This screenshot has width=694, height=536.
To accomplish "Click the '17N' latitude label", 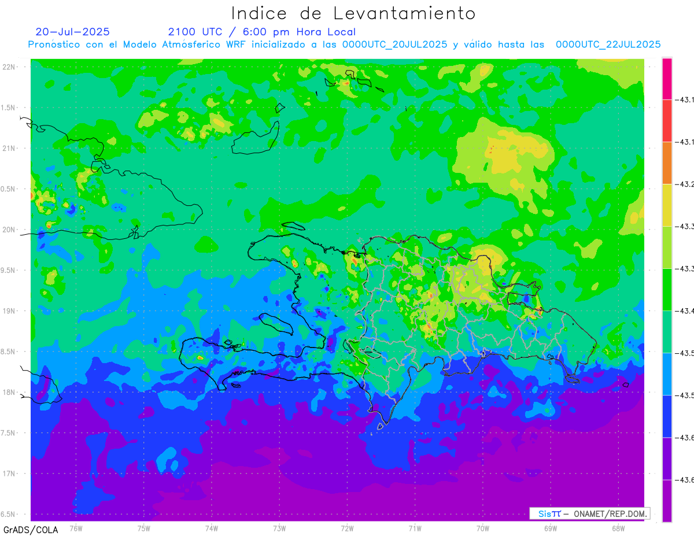I will (x=10, y=474).
